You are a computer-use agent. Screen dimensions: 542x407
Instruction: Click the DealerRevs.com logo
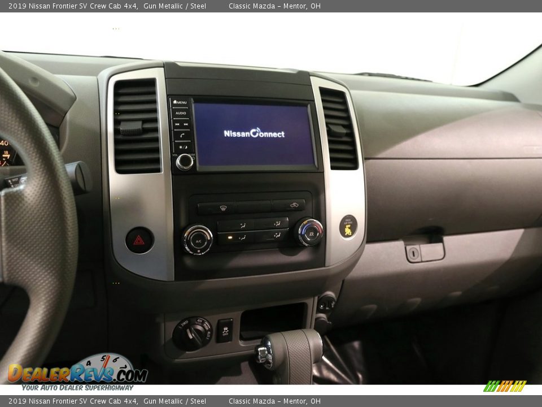[78, 373]
